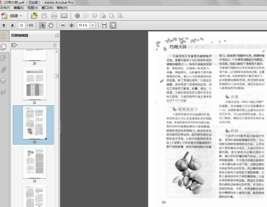Click the delete page trash icon
Viewport: 267px width, 207px height.
click(55, 45)
